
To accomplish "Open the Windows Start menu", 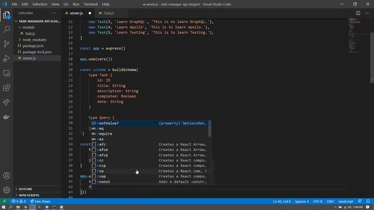I will coord(4,208).
